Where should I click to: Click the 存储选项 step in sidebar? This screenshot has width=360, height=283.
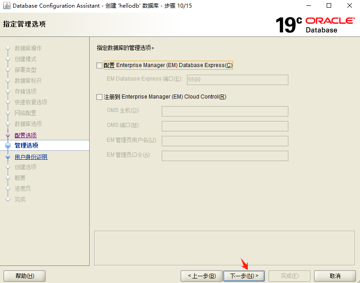[26, 91]
